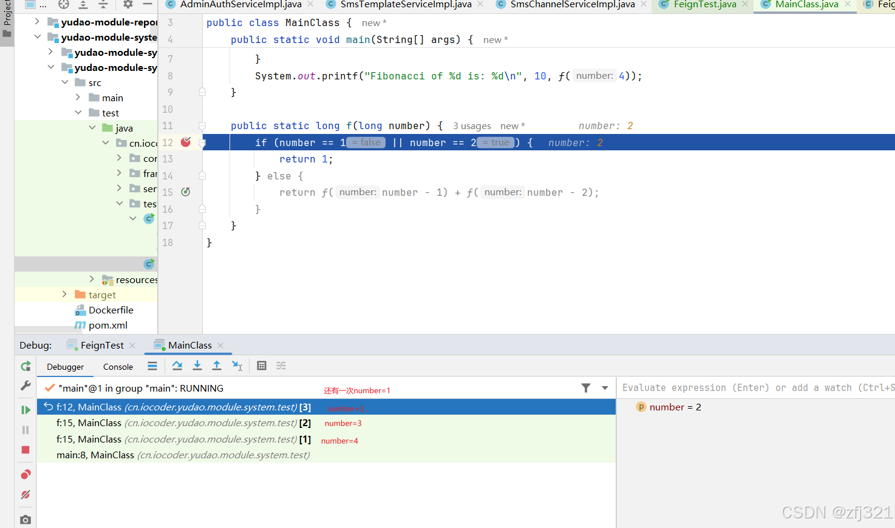
Task: Collapse all nodes in project tree
Action: tap(103, 4)
